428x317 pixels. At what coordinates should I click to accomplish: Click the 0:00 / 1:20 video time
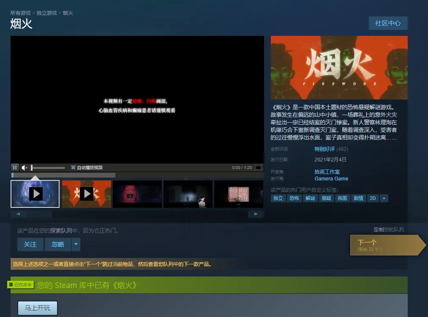242,167
